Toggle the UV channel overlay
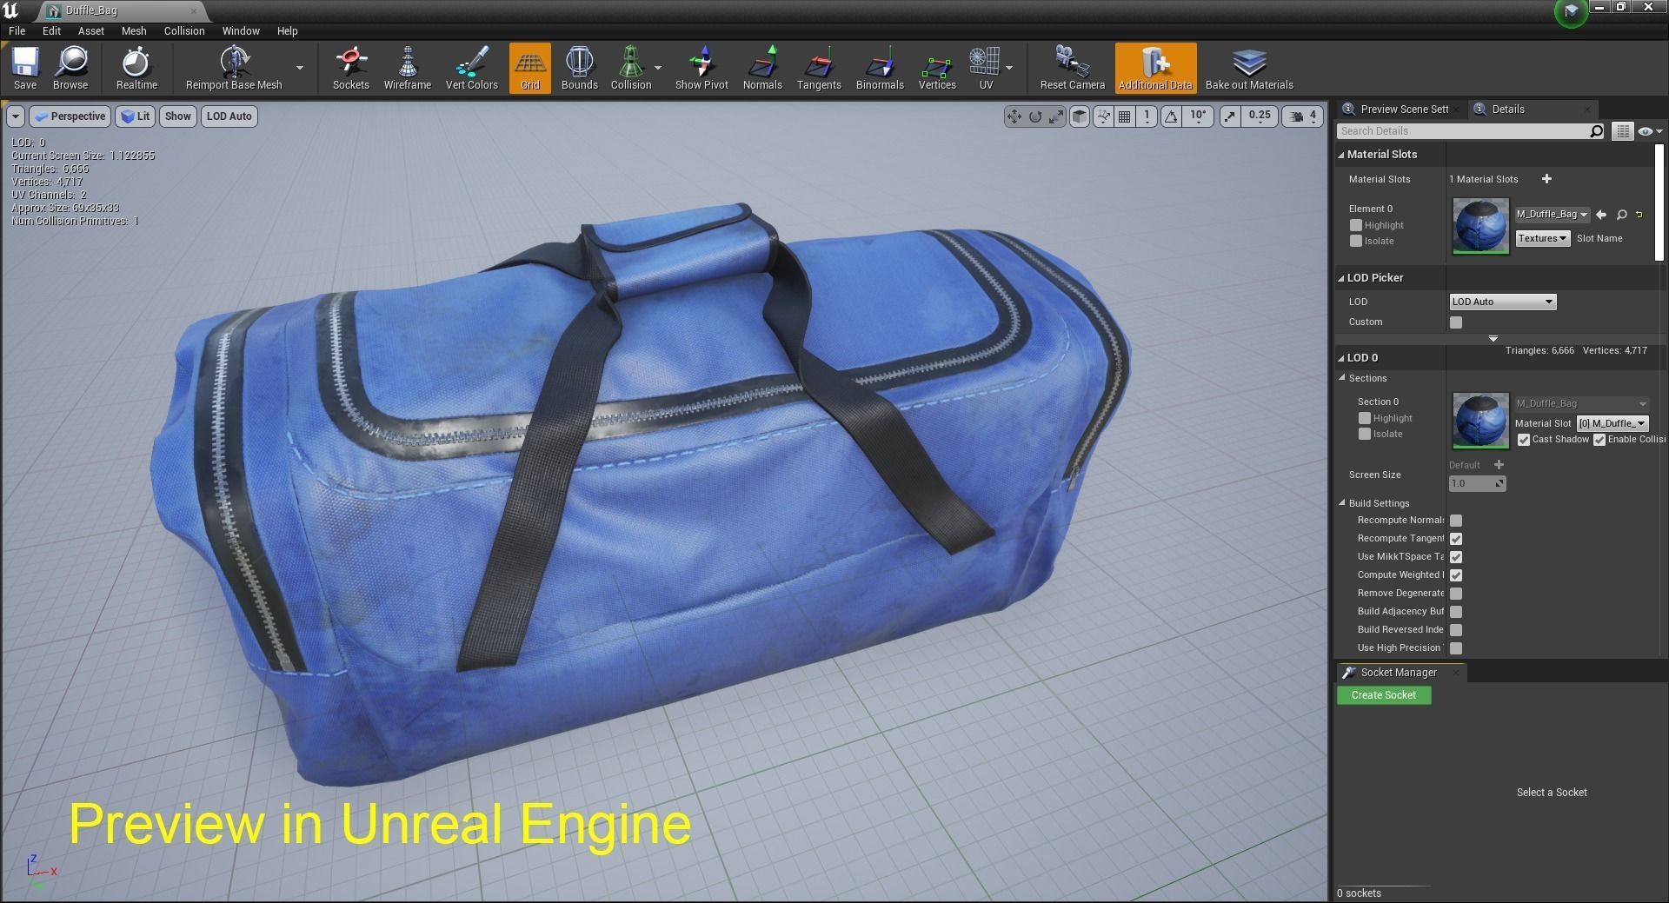Image resolution: width=1669 pixels, height=903 pixels. pyautogui.click(x=986, y=68)
